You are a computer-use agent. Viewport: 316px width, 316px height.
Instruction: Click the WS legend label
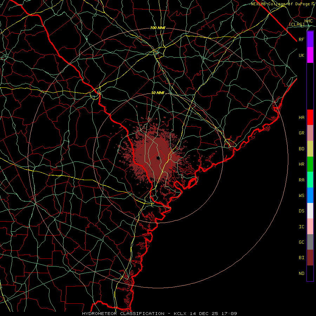click(301, 196)
